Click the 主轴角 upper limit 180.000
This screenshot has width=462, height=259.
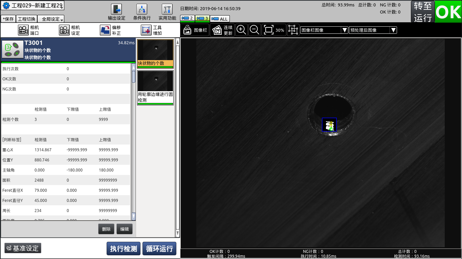[x=106, y=170]
